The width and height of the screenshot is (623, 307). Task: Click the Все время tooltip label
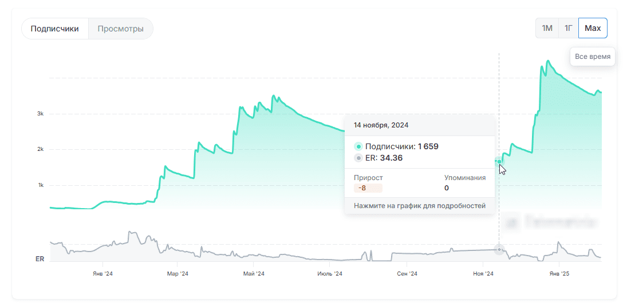click(592, 57)
